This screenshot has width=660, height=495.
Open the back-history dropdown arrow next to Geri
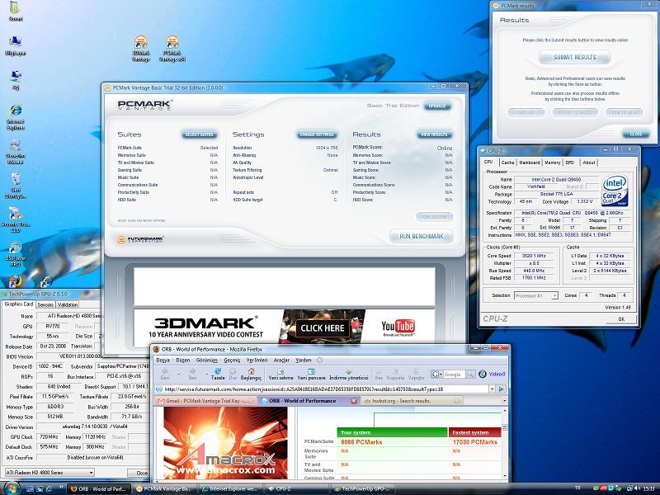[178, 374]
